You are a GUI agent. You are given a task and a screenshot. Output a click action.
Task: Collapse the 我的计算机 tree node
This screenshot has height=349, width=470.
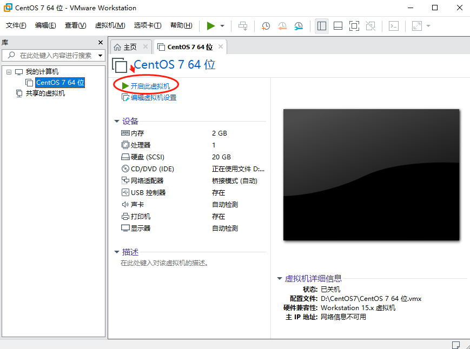click(9, 72)
